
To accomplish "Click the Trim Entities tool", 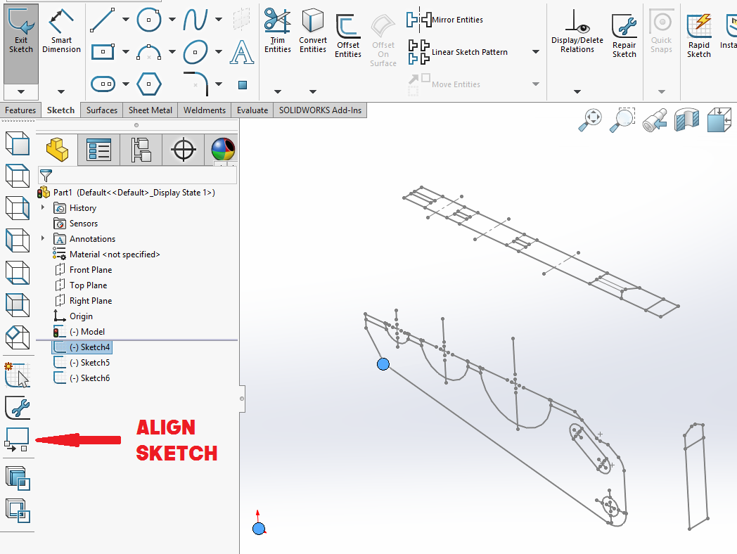I will (x=277, y=30).
